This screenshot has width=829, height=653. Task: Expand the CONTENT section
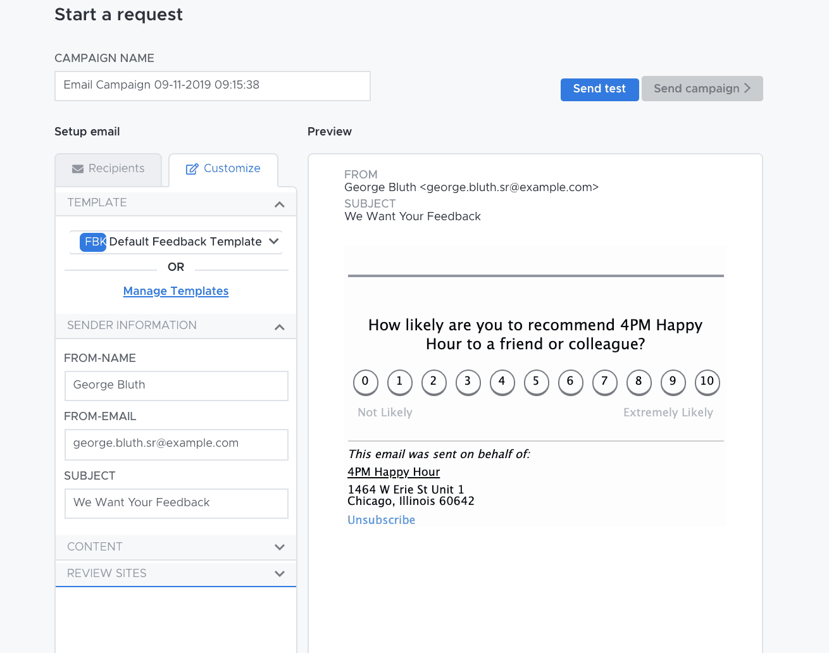pos(279,547)
